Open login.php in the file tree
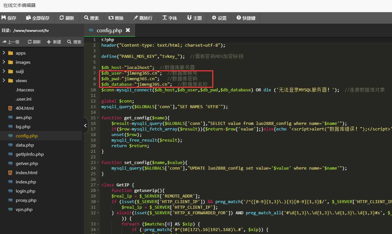 click(25, 191)
